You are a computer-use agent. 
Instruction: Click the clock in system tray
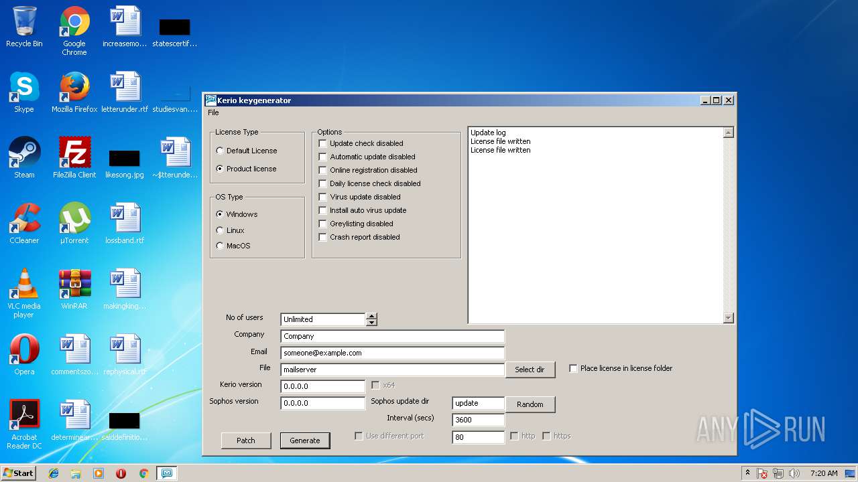click(824, 473)
